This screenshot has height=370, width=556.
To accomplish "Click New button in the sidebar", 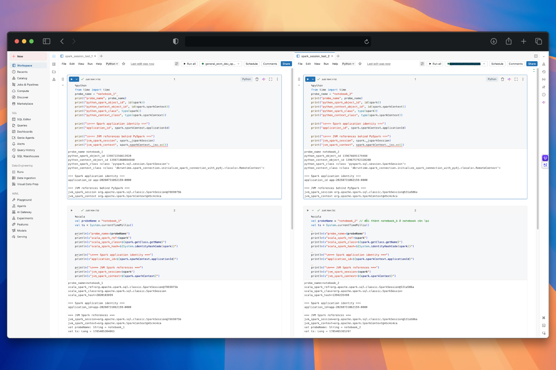I will coord(28,56).
